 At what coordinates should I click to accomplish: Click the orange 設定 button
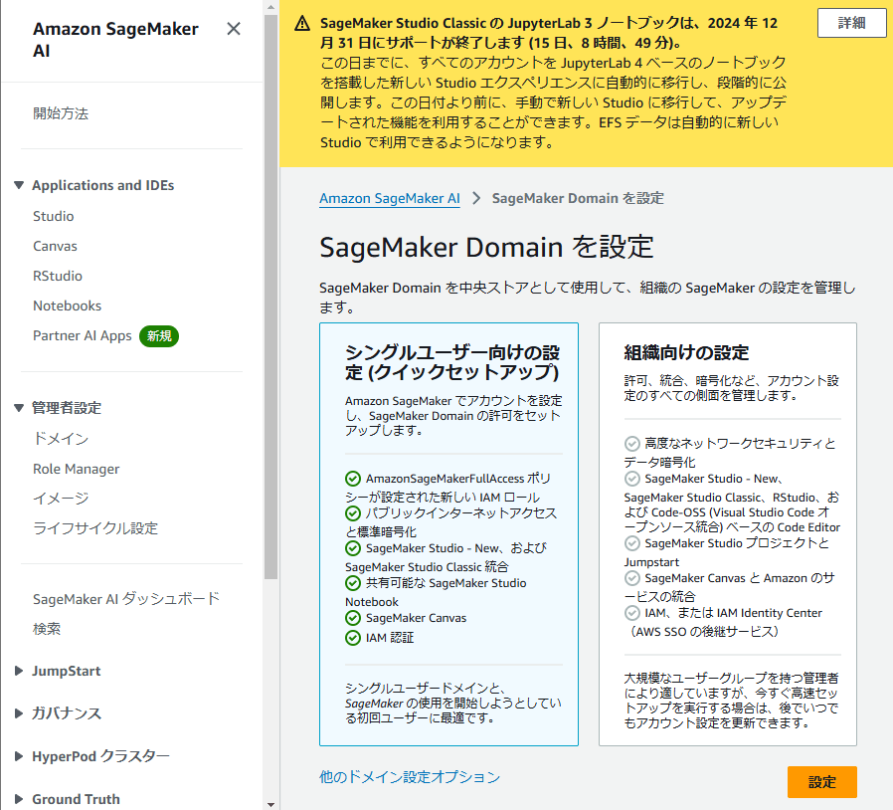[821, 782]
